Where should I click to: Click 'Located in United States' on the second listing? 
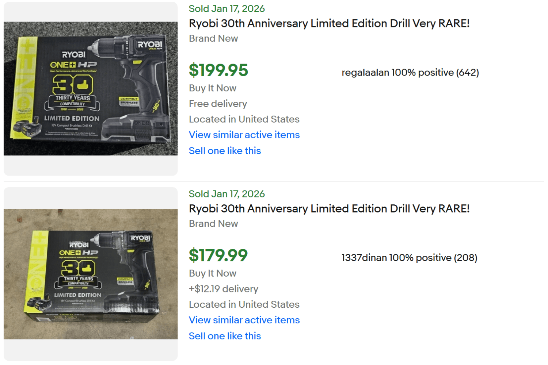[x=244, y=304]
